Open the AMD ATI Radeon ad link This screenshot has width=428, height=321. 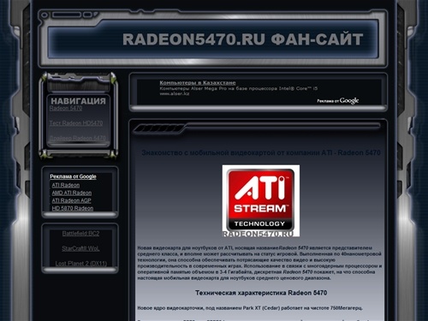[x=72, y=193]
